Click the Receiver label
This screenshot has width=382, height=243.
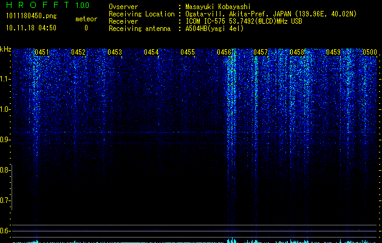(x=123, y=21)
